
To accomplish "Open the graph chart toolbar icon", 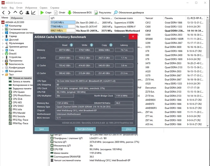I will [33, 13].
